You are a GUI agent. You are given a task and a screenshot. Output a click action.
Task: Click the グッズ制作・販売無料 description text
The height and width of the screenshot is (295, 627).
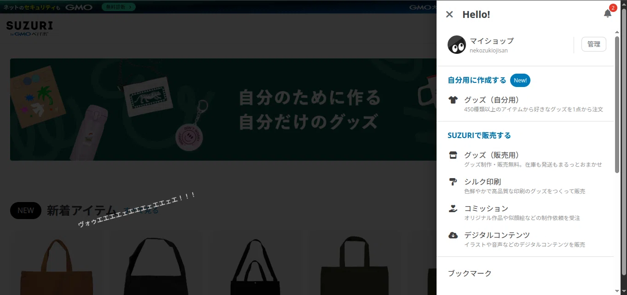click(533, 164)
